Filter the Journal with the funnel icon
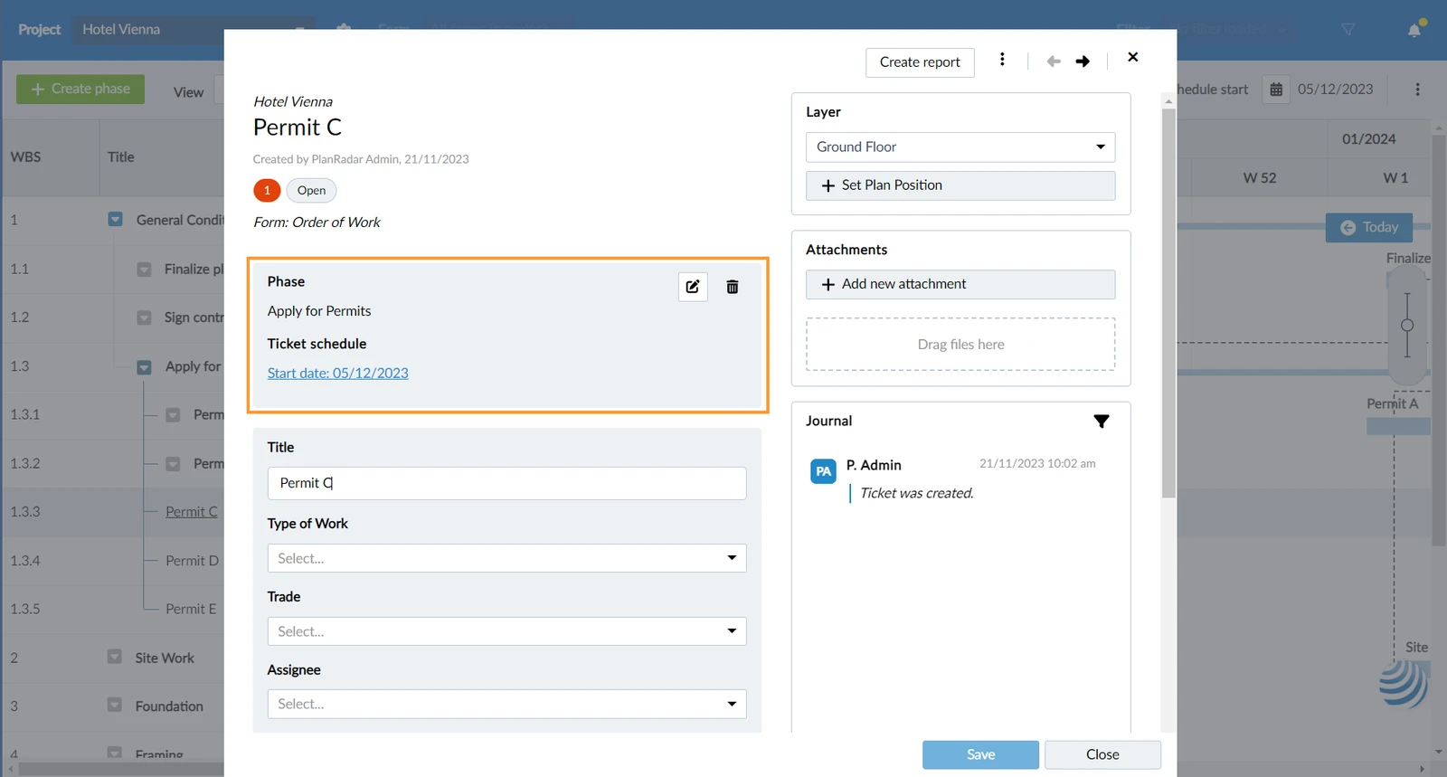This screenshot has width=1447, height=777. point(1102,422)
